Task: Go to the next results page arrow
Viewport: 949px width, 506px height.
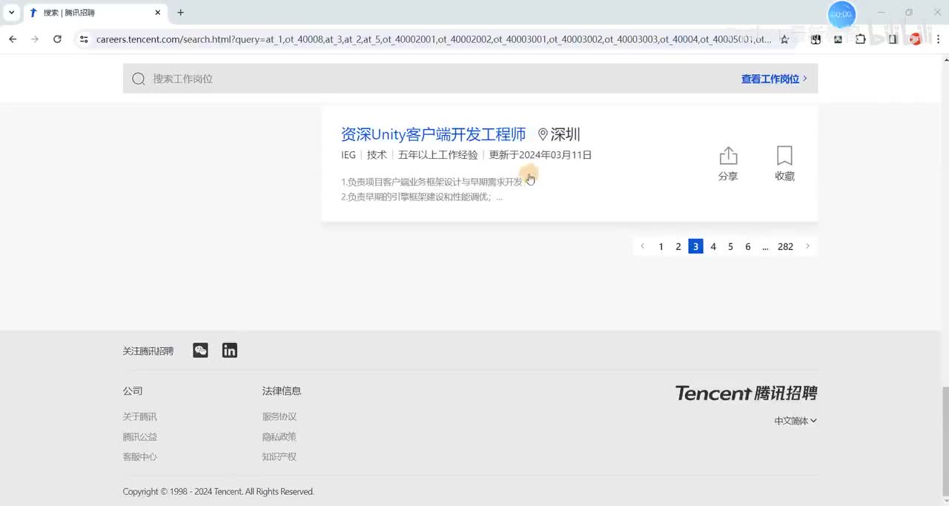Action: pyautogui.click(x=807, y=246)
